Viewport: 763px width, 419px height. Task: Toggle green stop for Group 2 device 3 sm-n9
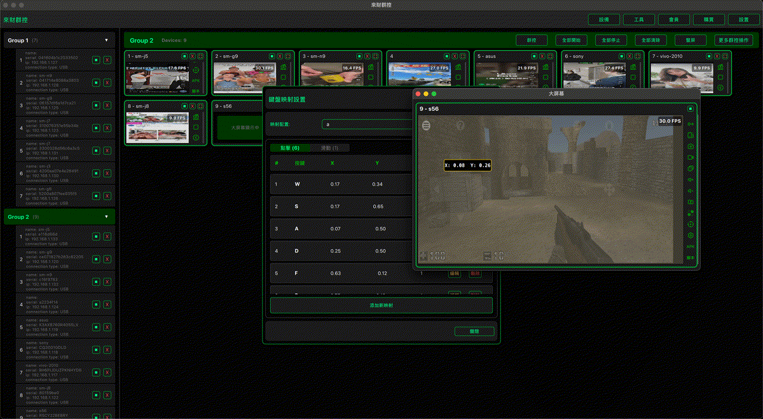click(x=96, y=282)
